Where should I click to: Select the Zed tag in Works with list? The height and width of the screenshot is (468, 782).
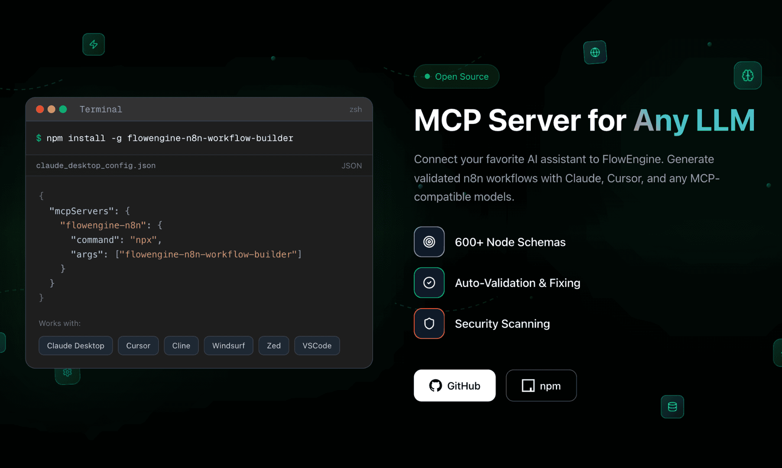273,345
